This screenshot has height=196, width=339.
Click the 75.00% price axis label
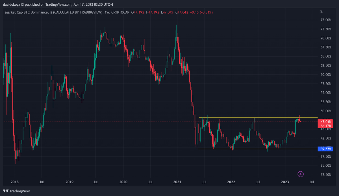point(326,20)
